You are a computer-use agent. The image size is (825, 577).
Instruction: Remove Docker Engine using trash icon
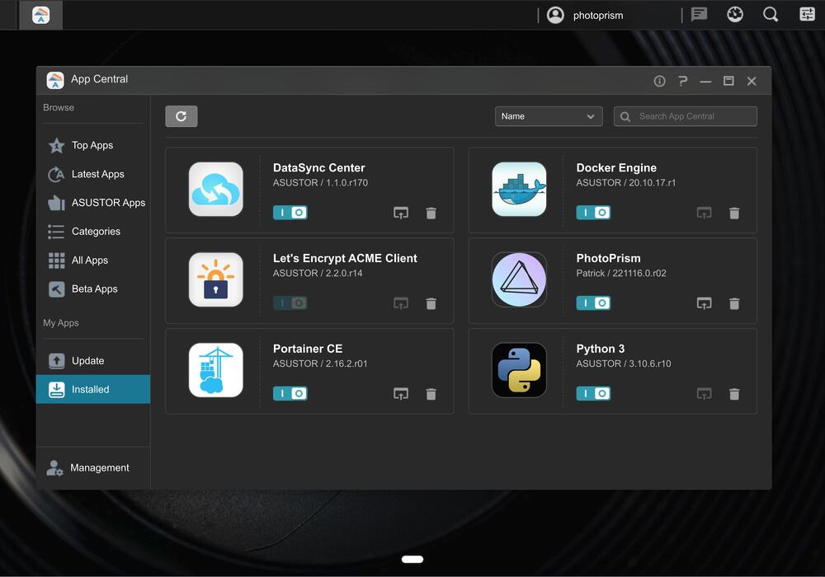[734, 213]
